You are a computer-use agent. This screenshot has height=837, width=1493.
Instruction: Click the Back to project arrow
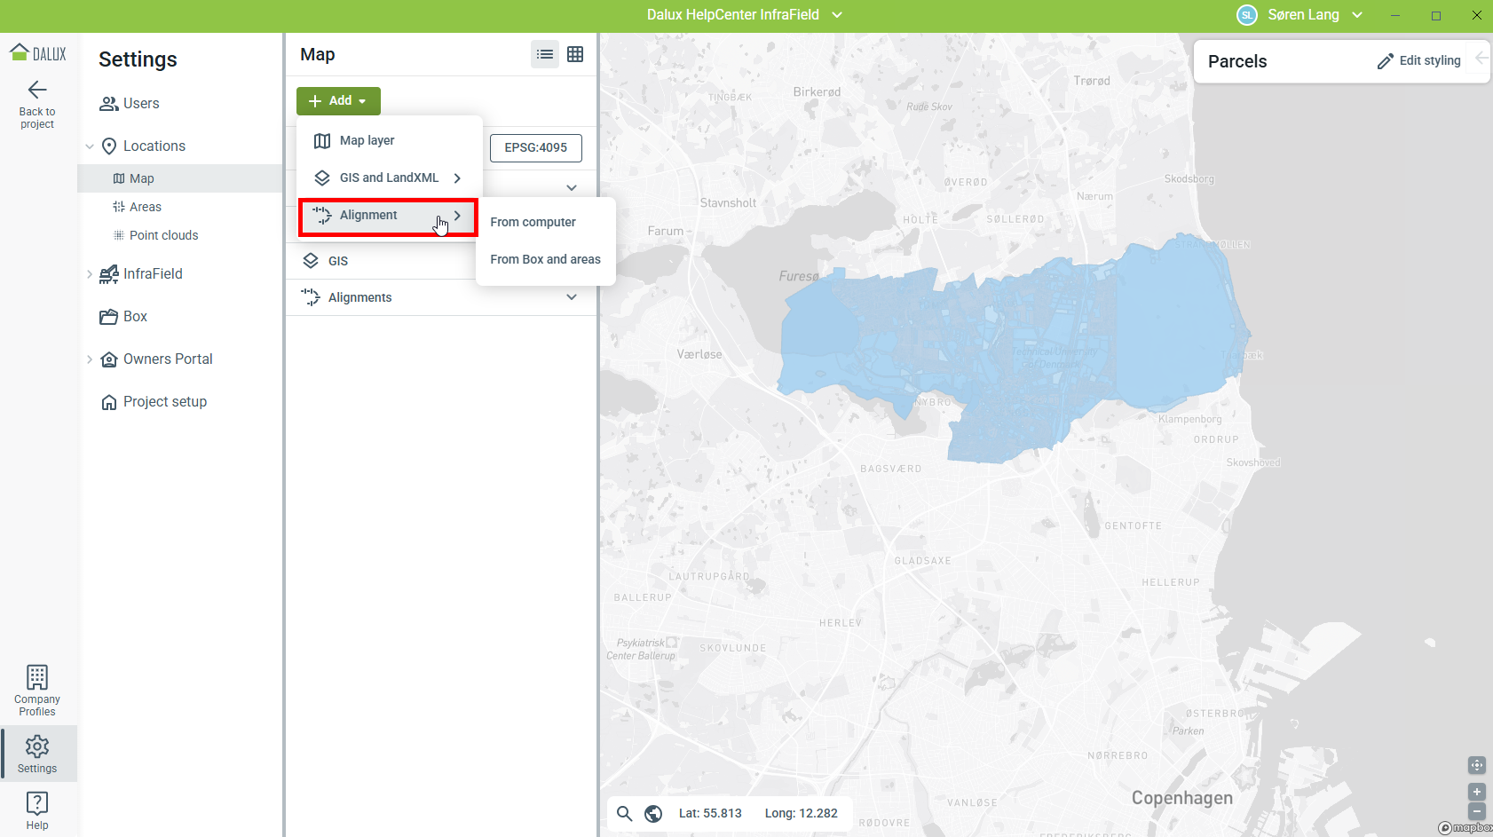tap(37, 91)
